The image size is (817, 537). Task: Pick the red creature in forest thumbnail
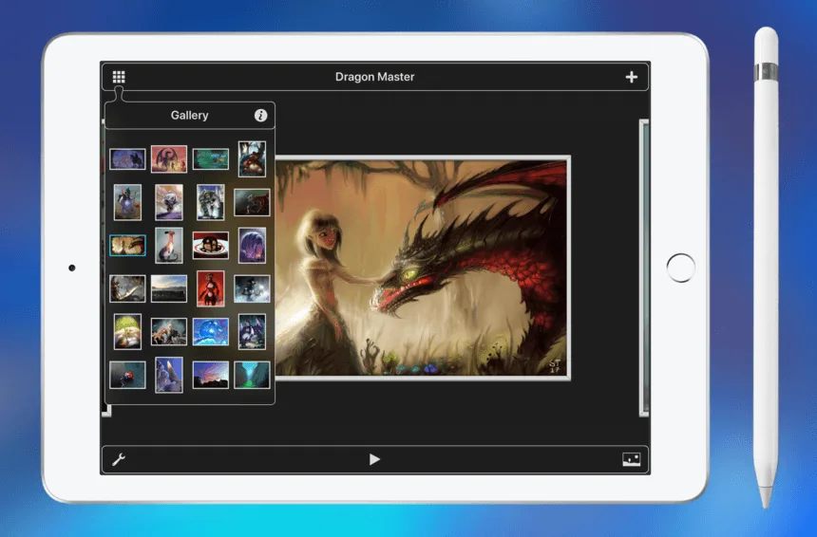252,159
